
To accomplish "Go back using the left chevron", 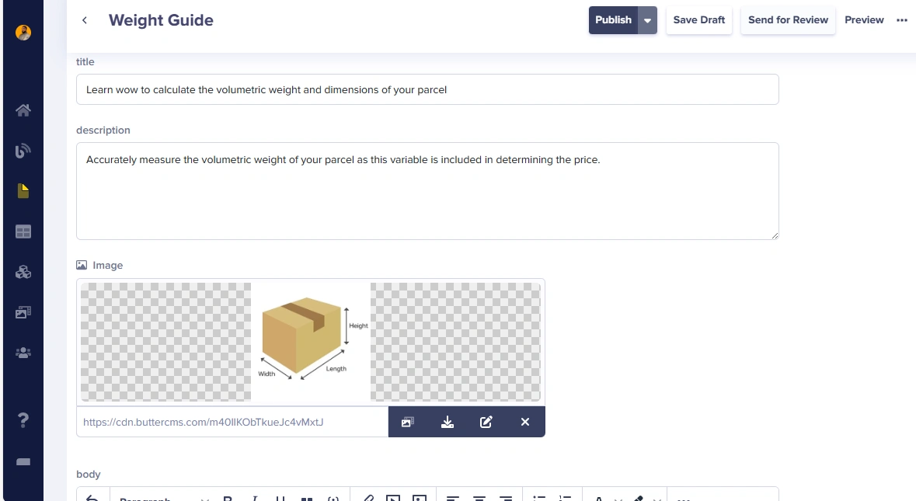I will point(85,20).
